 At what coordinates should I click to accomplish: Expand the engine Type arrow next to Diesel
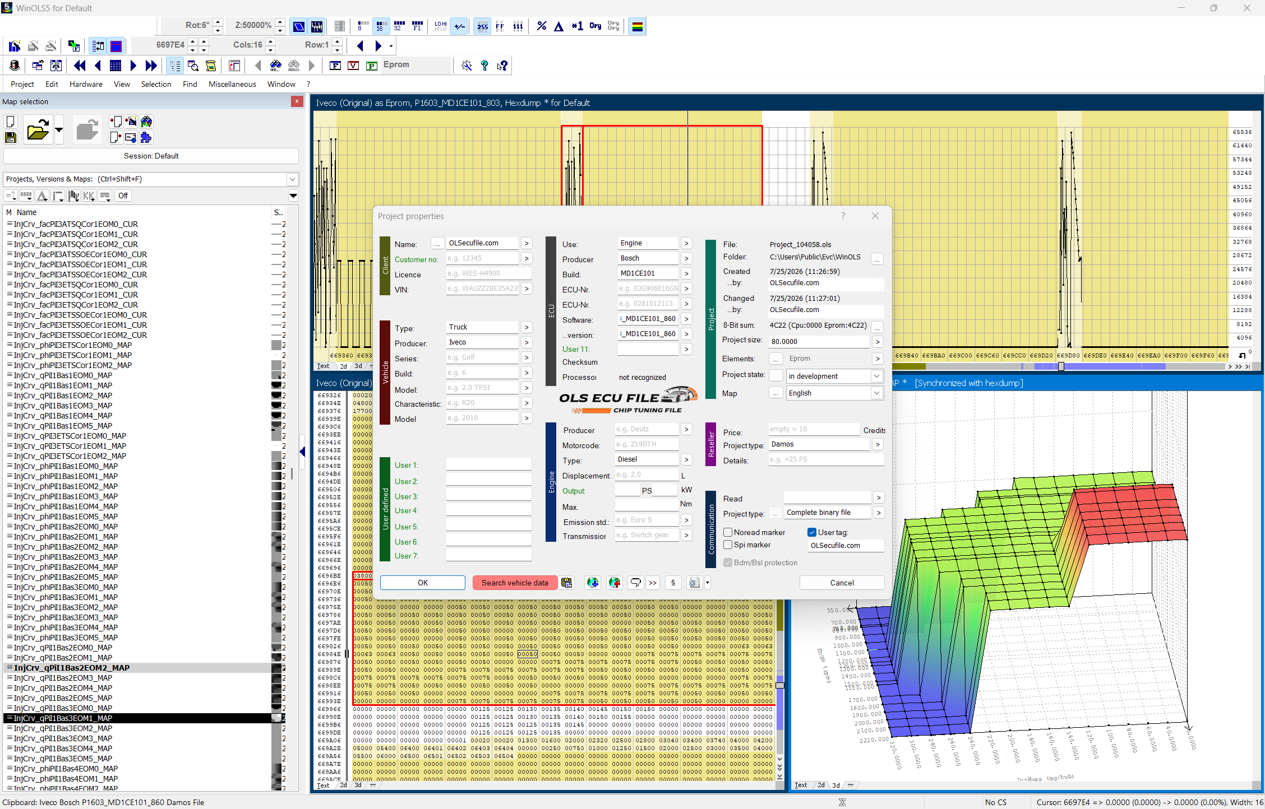click(x=686, y=459)
